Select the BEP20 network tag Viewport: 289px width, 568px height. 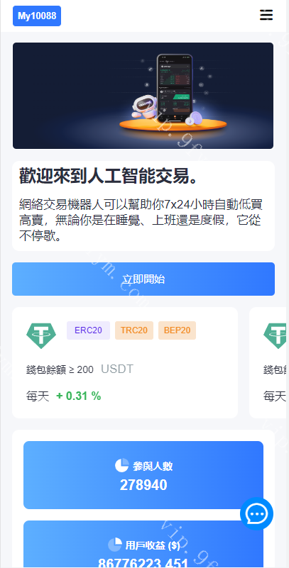click(x=177, y=330)
